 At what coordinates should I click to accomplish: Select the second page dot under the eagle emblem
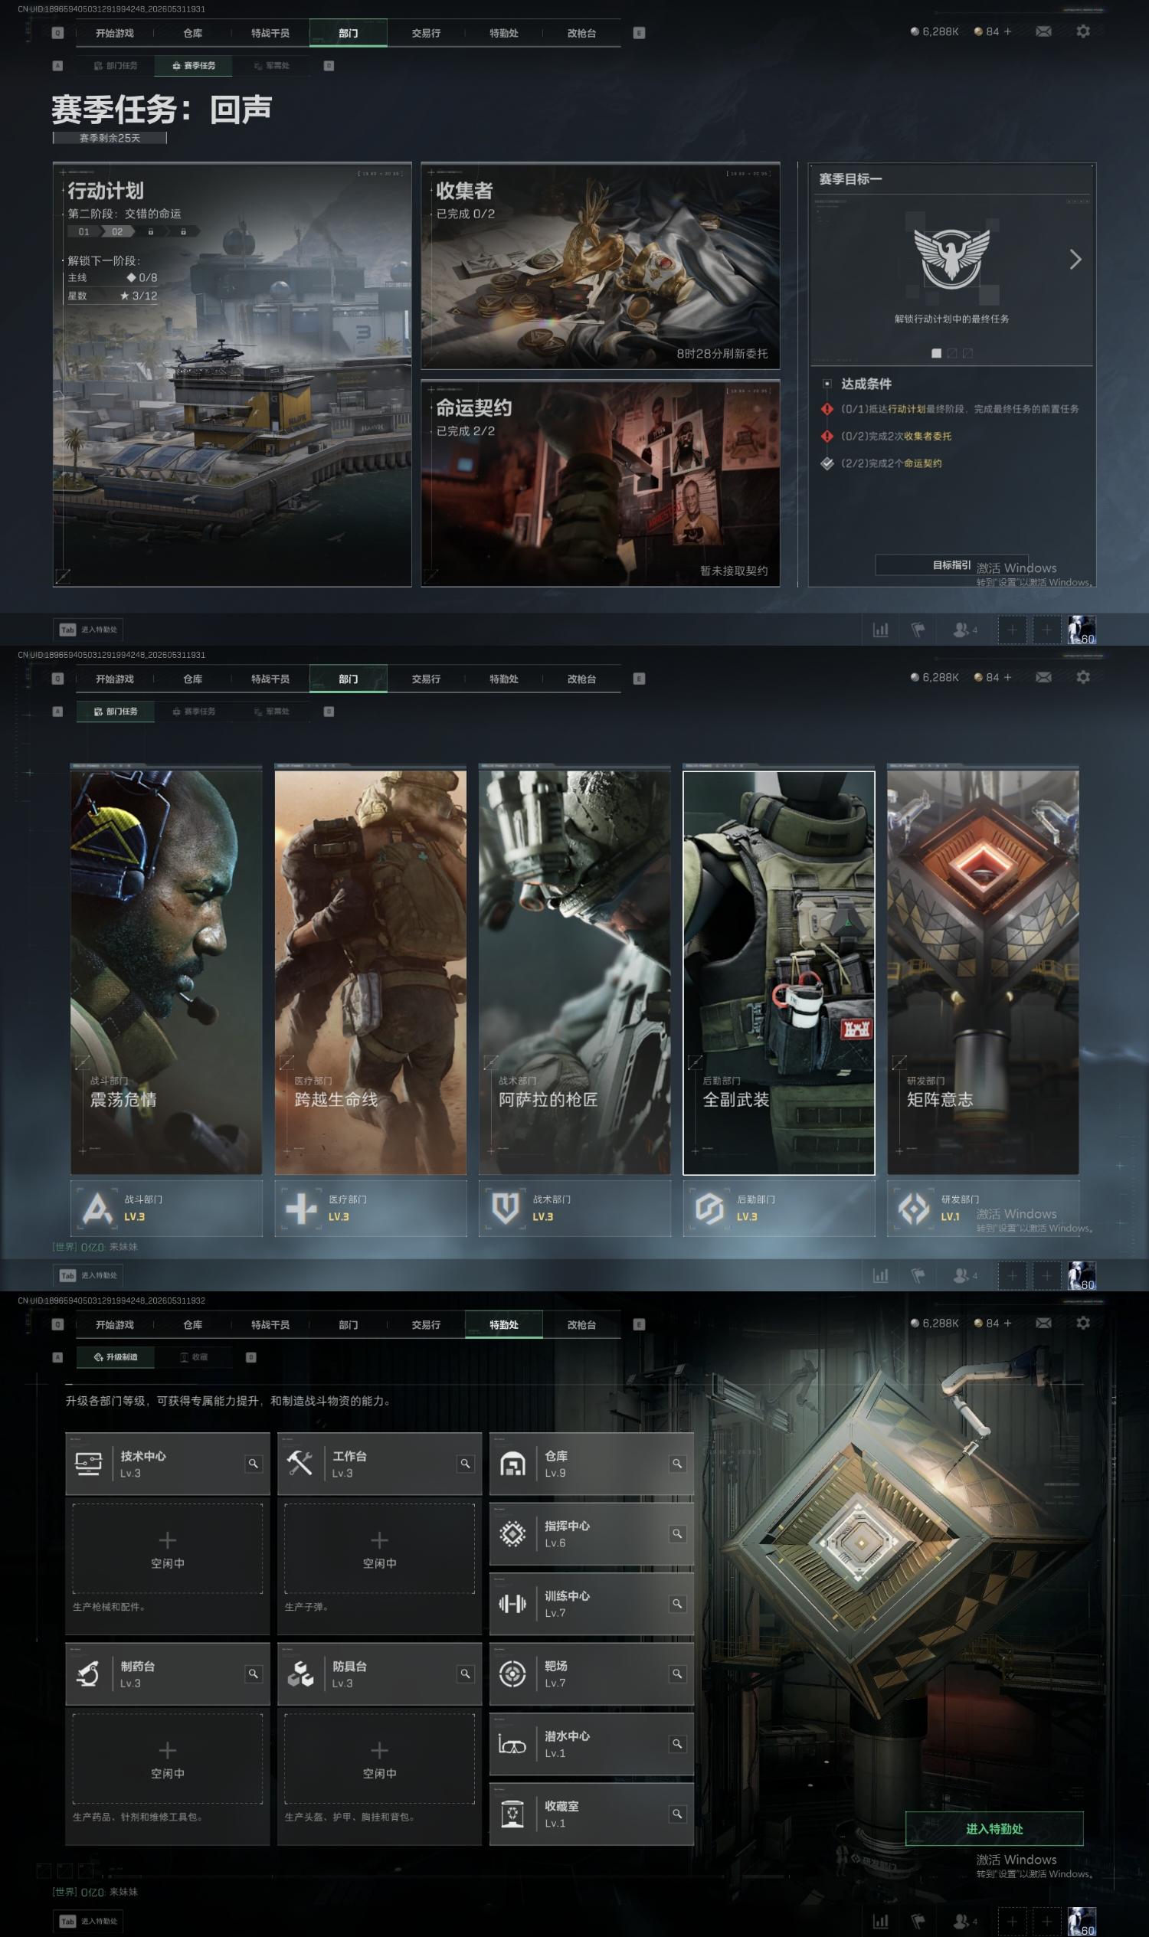click(952, 353)
